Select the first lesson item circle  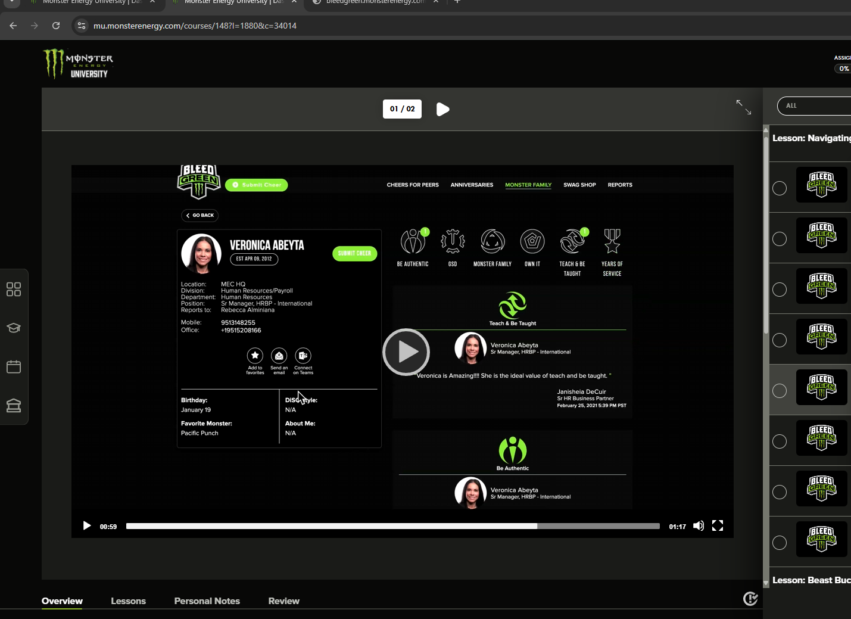tap(780, 188)
